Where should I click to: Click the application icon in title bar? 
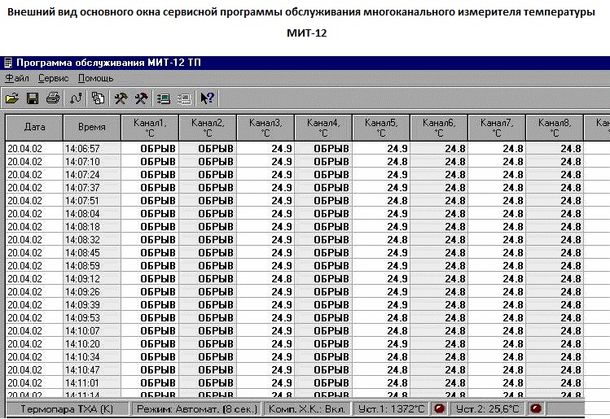(x=8, y=62)
